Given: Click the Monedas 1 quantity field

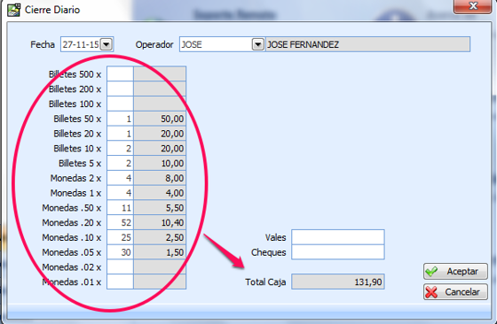Looking at the screenshot, I should click(x=120, y=193).
